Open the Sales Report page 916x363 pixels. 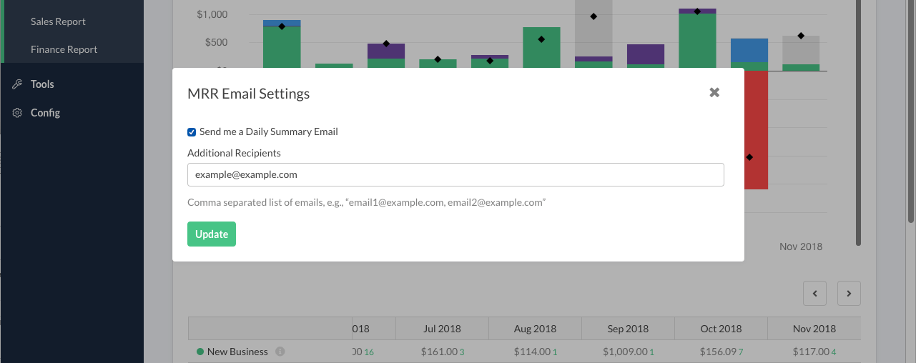tap(58, 21)
